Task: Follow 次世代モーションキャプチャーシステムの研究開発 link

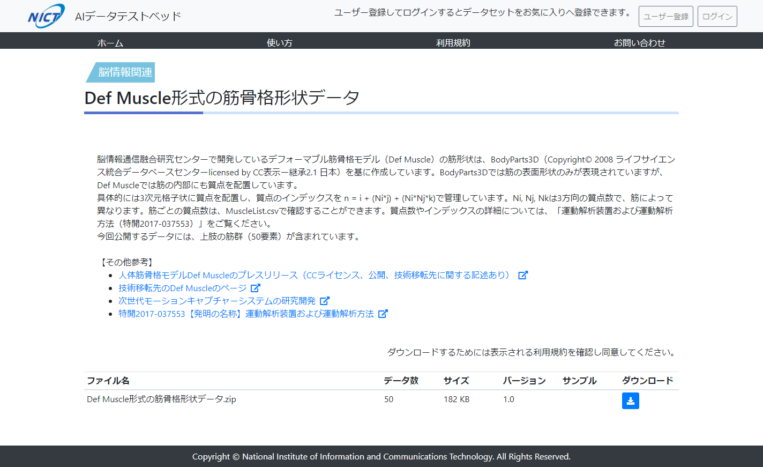Action: 217,301
